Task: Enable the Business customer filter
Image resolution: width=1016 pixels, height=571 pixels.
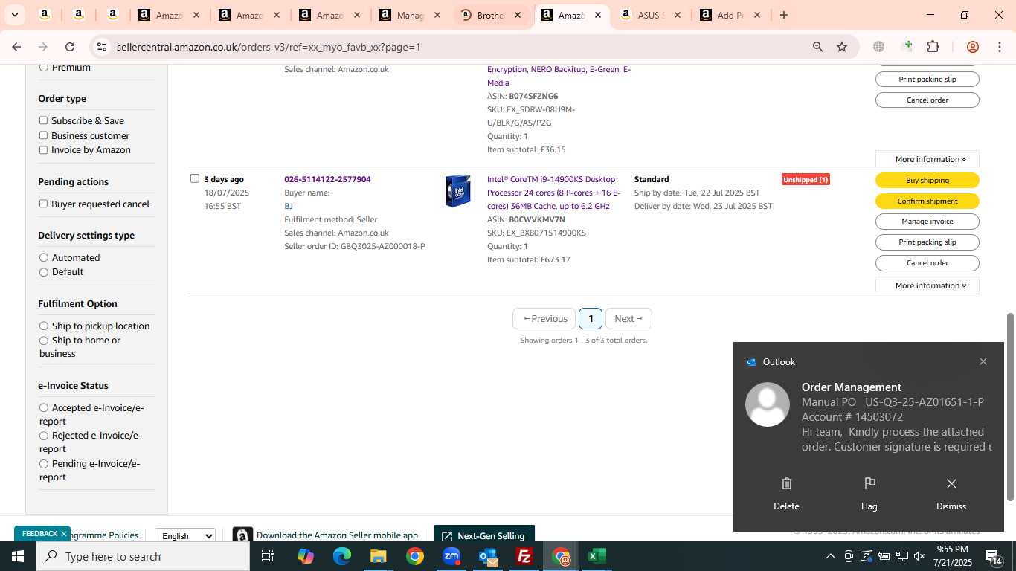Action: coord(43,135)
